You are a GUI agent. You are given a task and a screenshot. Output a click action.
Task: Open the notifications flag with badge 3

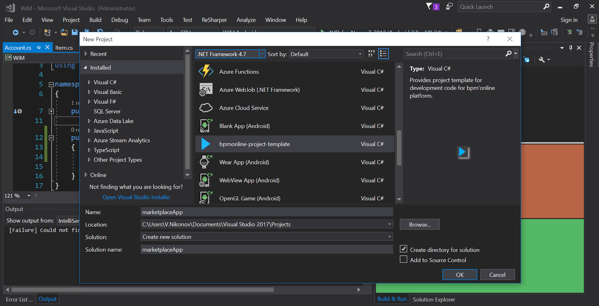point(432,7)
